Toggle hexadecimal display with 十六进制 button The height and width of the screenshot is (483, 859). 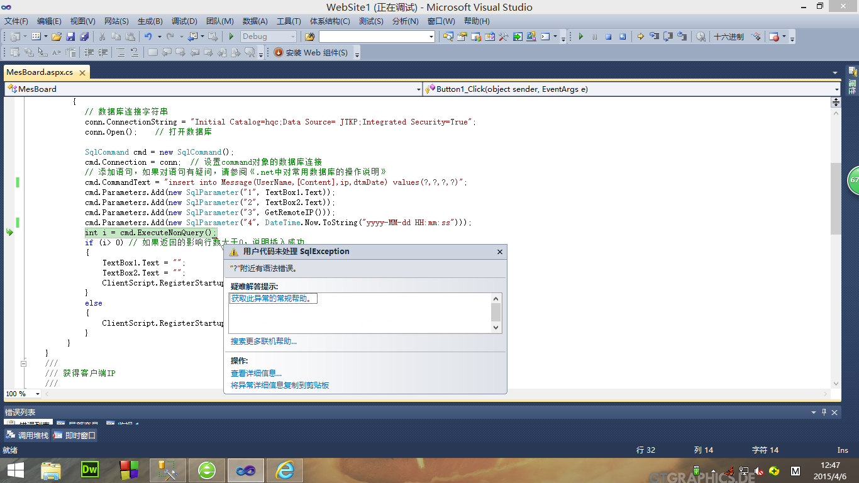click(x=729, y=36)
